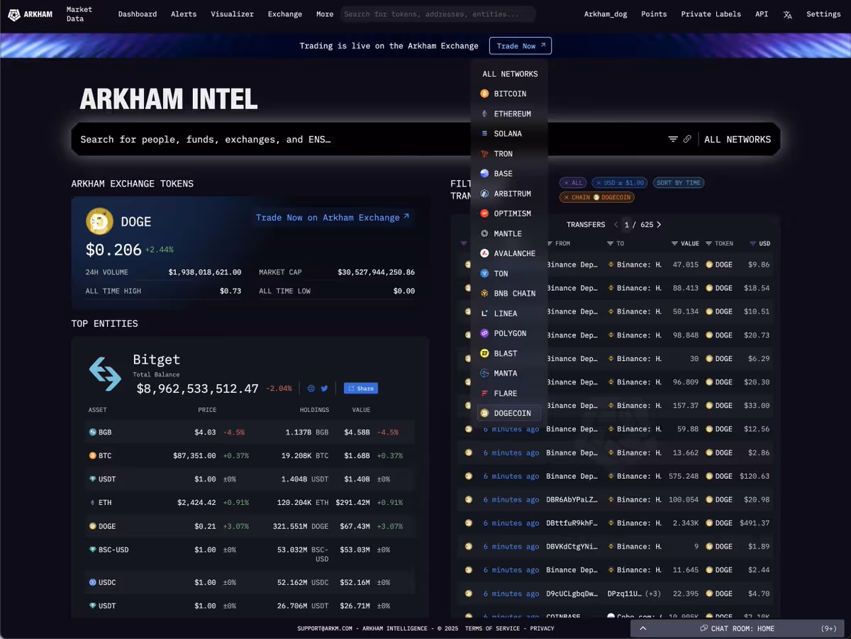
Task: Select Ethereum in the networks dropdown
Action: [x=509, y=113]
